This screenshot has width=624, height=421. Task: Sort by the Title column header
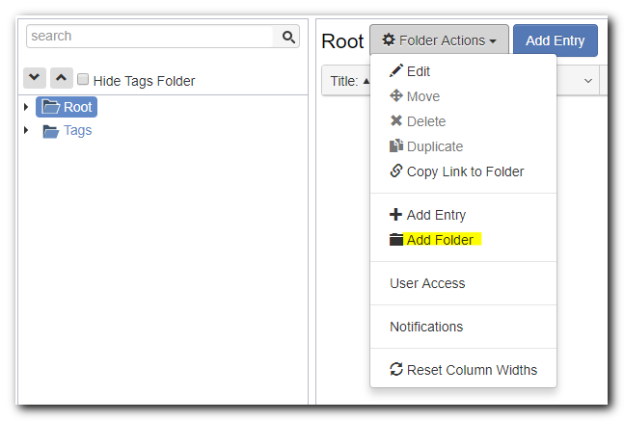pos(344,81)
